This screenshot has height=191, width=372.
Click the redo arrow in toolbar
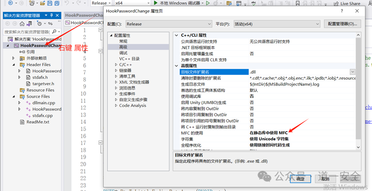tap(78, 3)
